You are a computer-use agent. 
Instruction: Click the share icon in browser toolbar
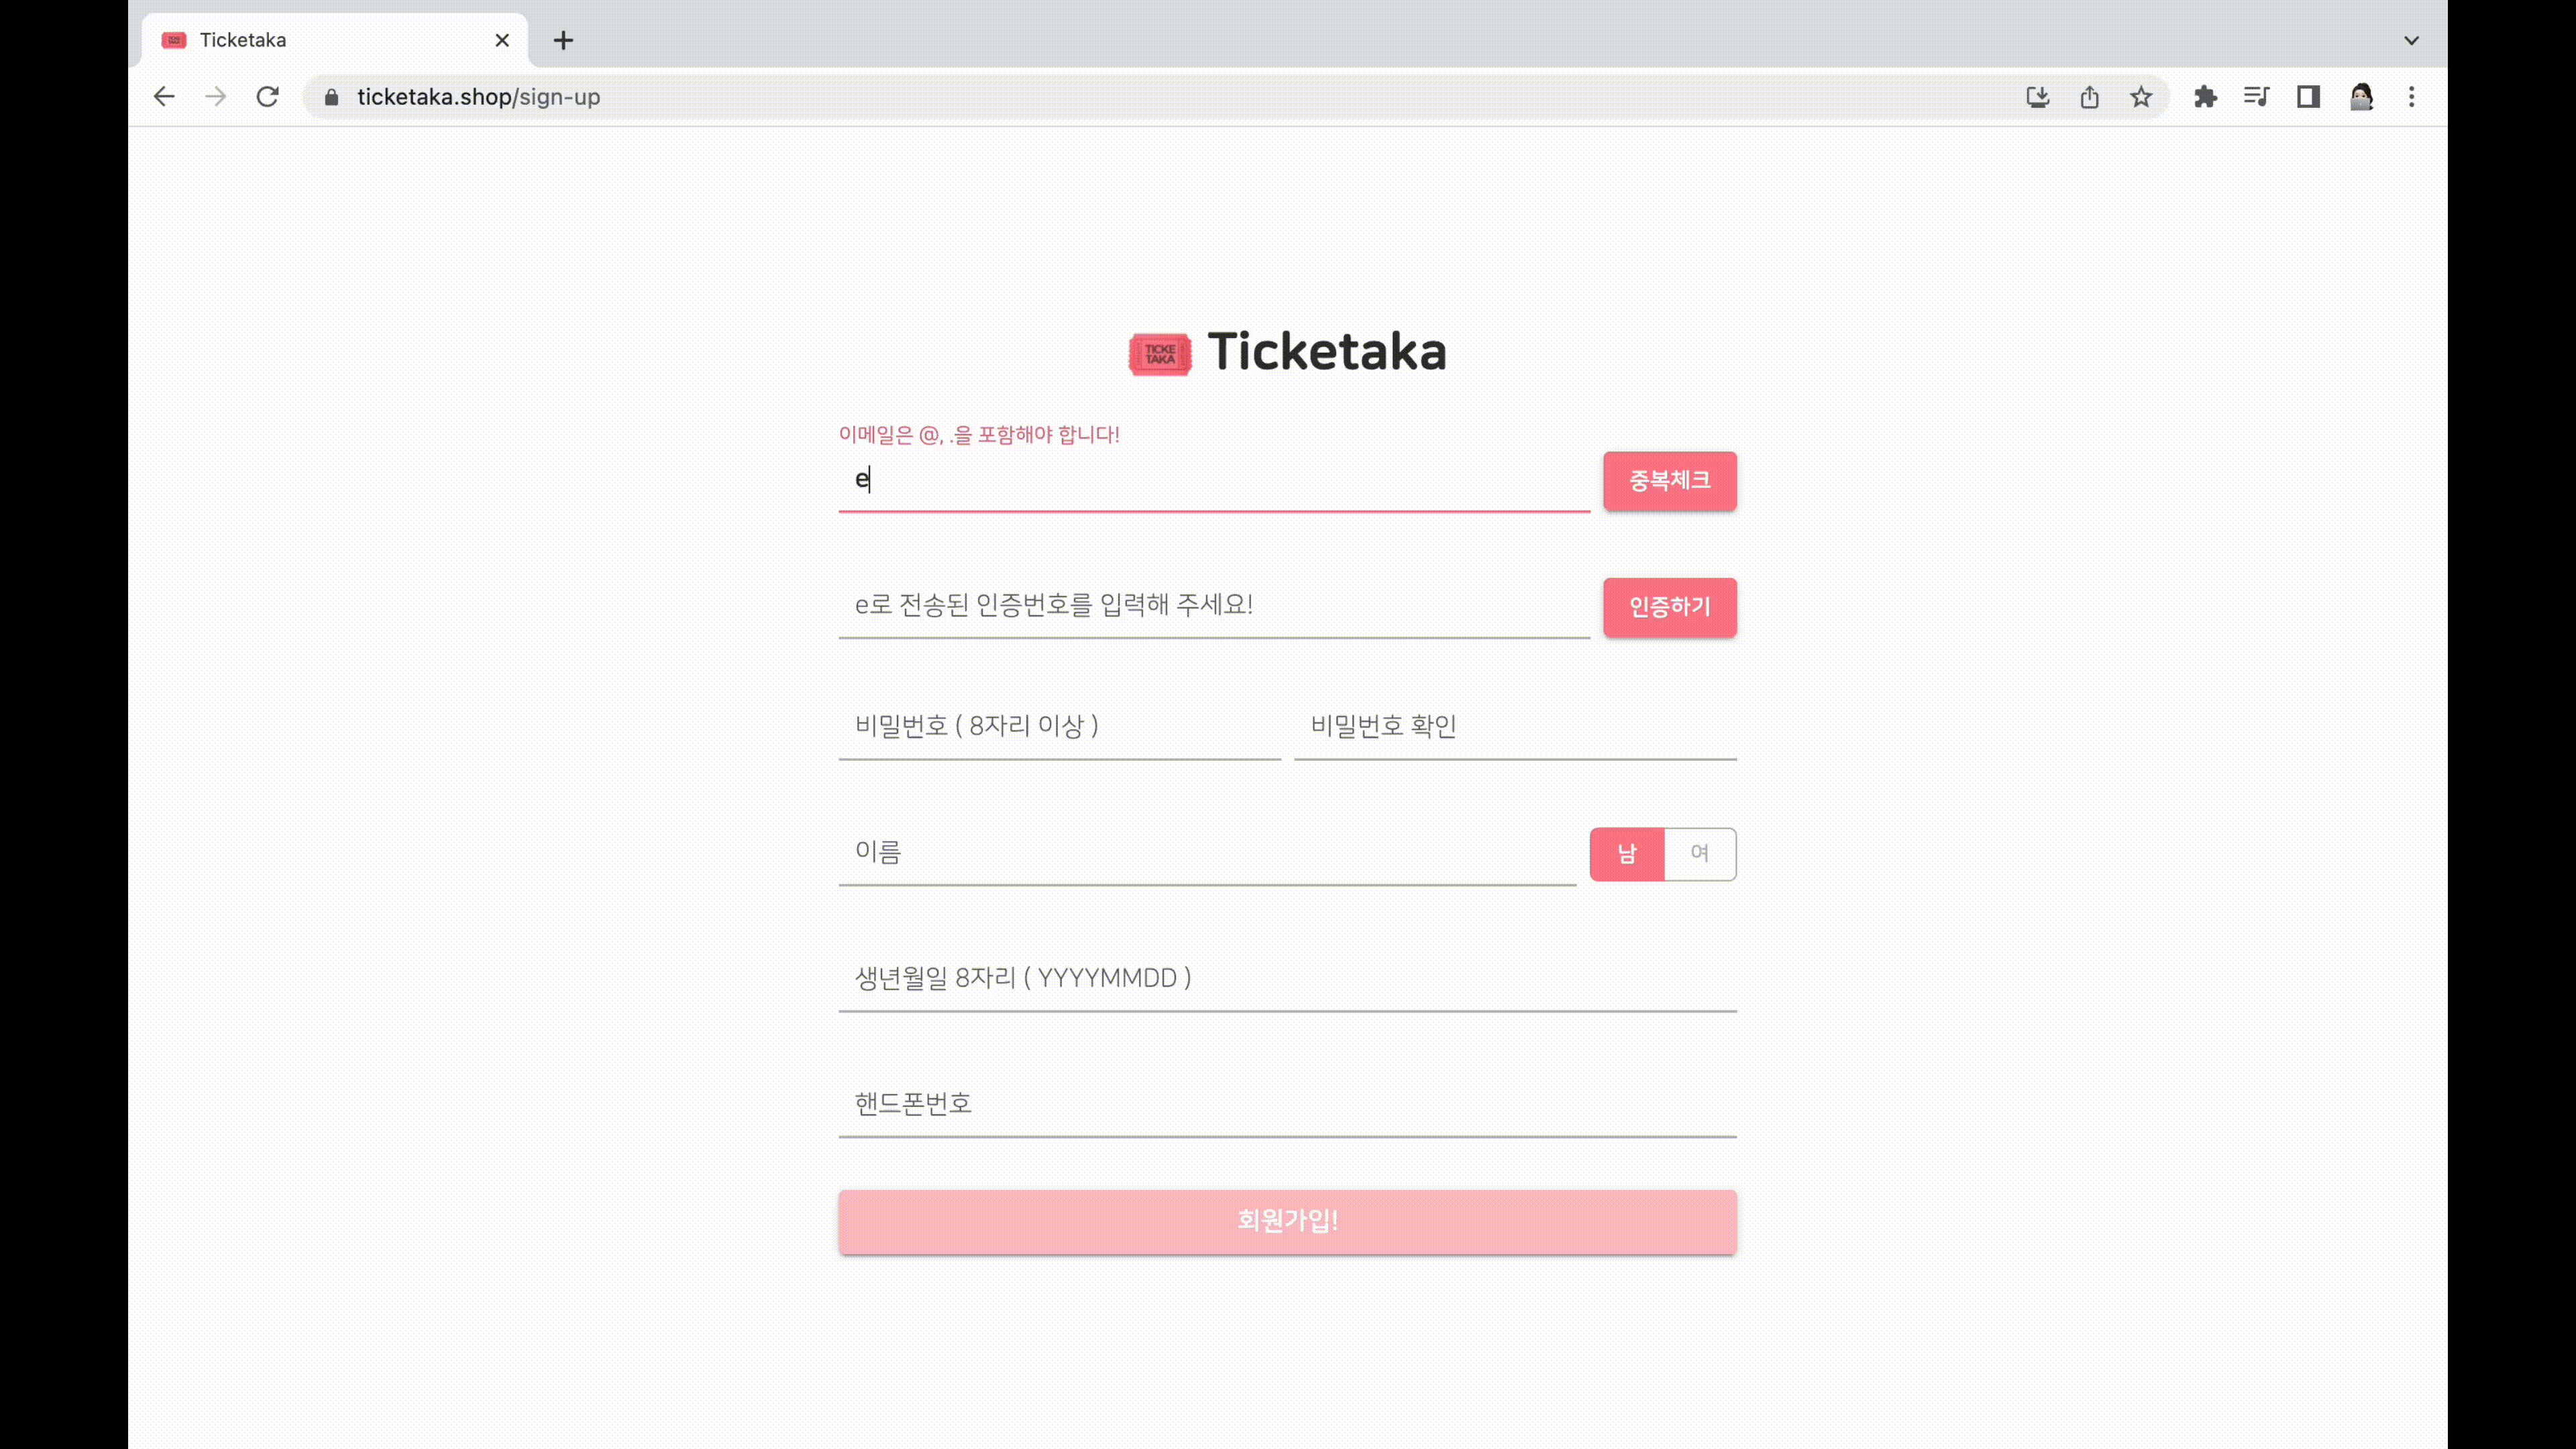(x=2089, y=97)
